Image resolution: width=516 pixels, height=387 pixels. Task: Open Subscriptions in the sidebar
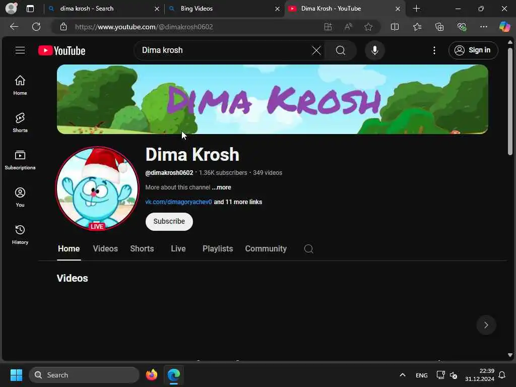point(20,160)
